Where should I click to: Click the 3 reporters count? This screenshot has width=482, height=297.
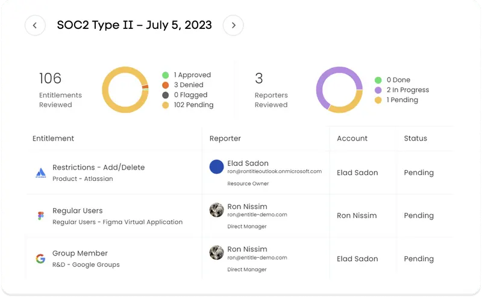[x=259, y=78]
